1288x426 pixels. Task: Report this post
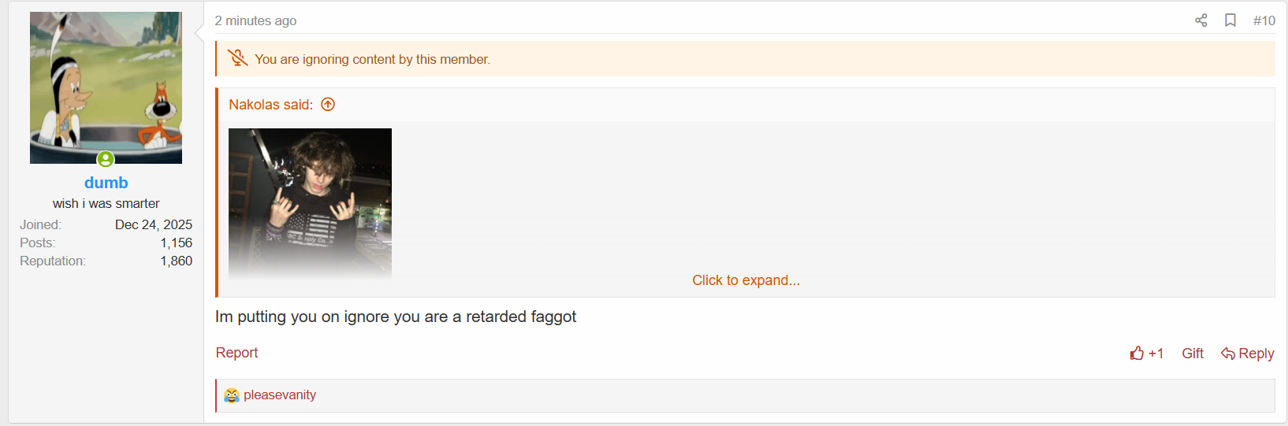tap(236, 353)
